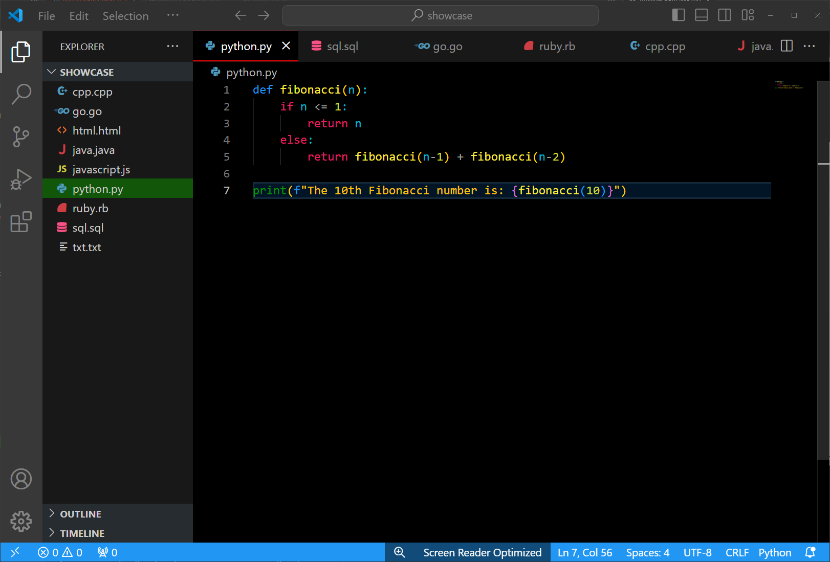Click Screen Reader Optimized status item
This screenshot has width=830, height=562.
[x=482, y=552]
